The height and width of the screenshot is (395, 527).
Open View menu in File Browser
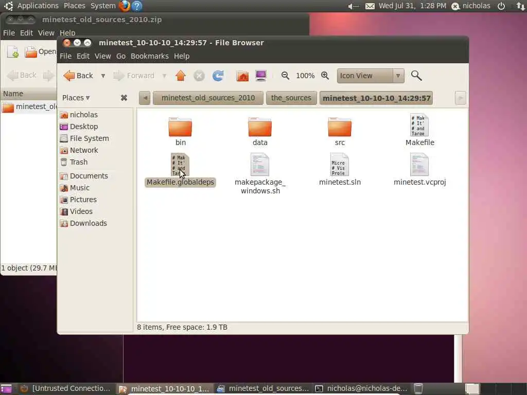[102, 56]
